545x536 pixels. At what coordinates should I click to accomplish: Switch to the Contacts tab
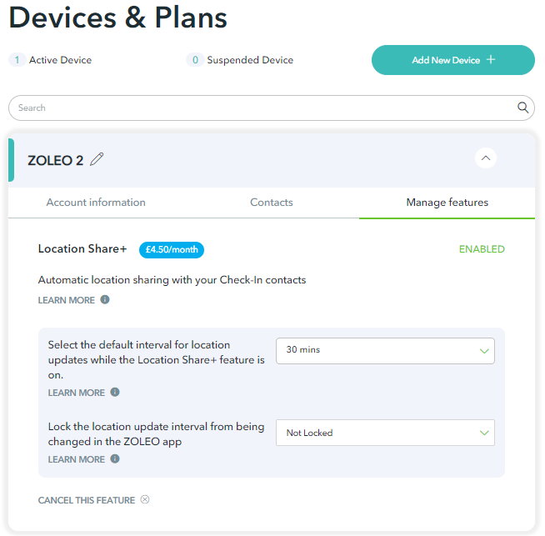(x=272, y=203)
